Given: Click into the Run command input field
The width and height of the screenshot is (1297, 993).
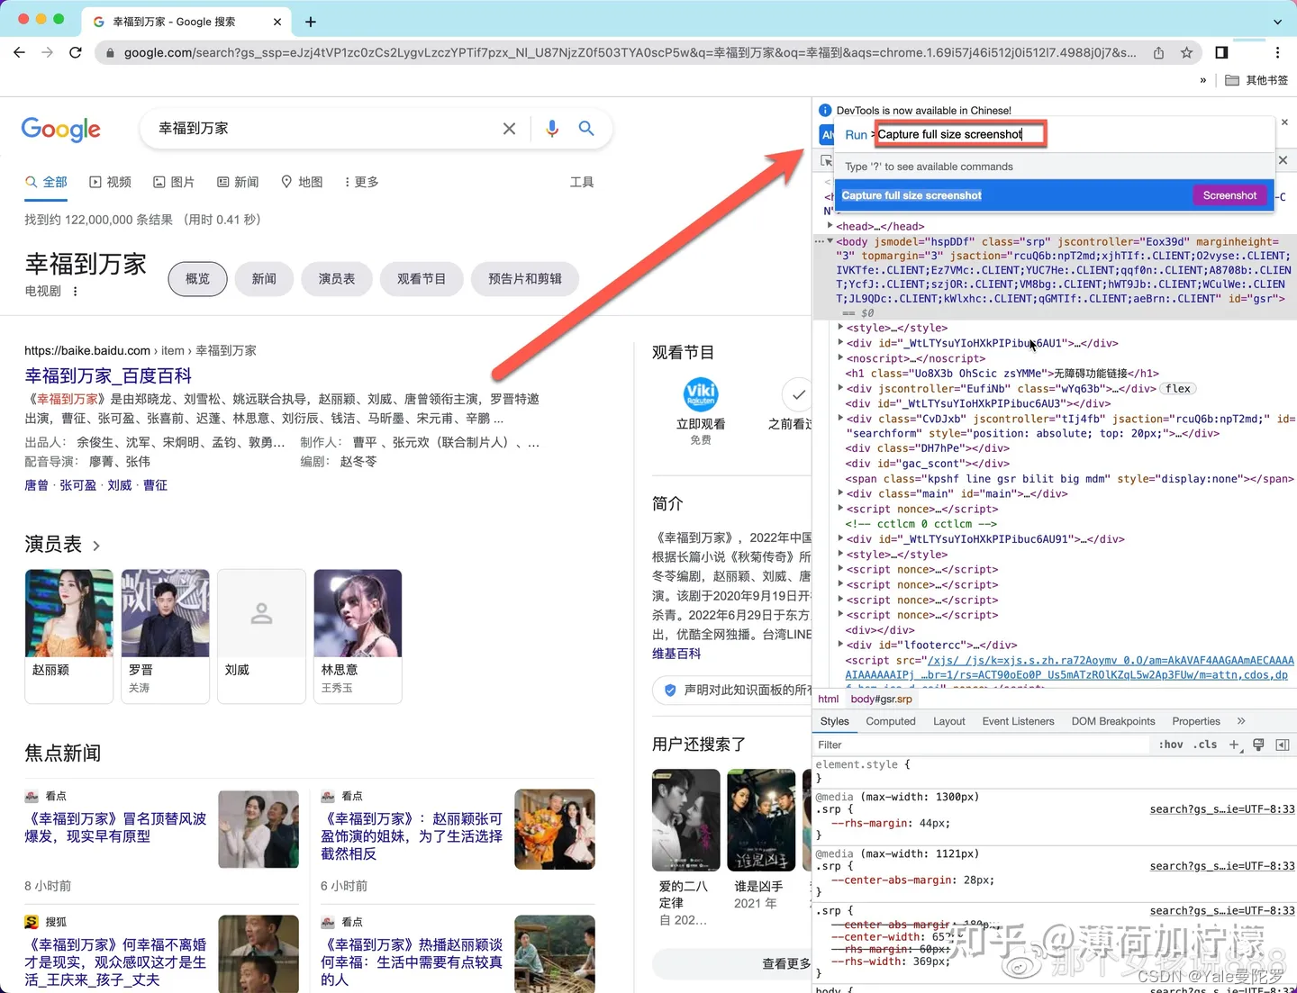Looking at the screenshot, I should click(x=960, y=134).
